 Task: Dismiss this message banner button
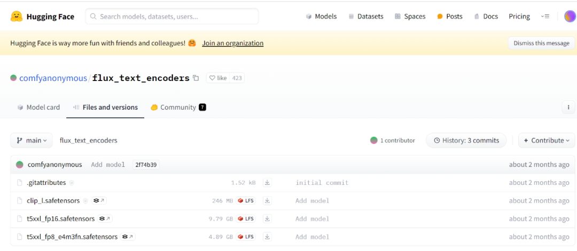(x=541, y=43)
